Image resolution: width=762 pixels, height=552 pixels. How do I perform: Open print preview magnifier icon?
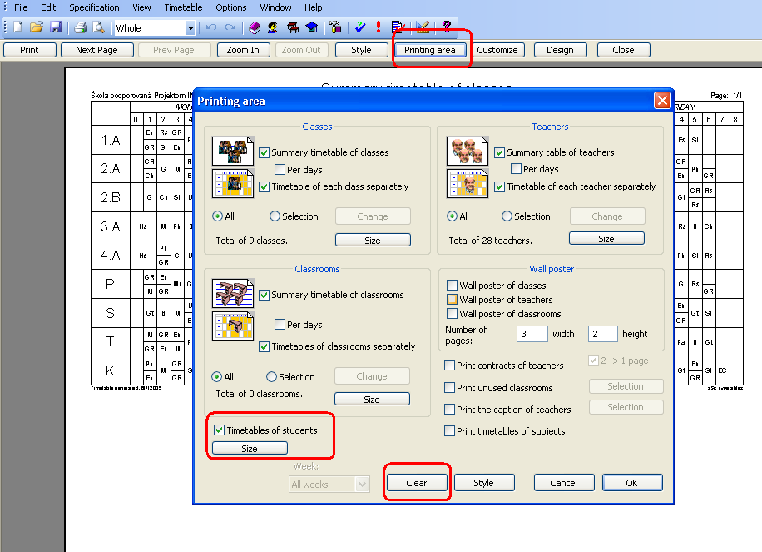pyautogui.click(x=98, y=27)
